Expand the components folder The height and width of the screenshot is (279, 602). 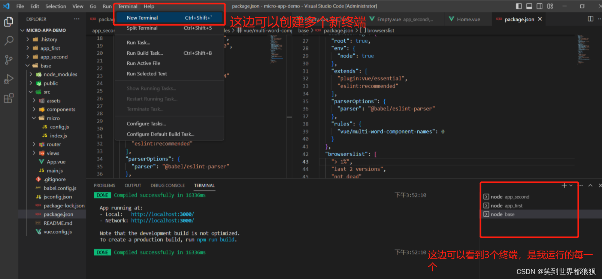(x=52, y=109)
